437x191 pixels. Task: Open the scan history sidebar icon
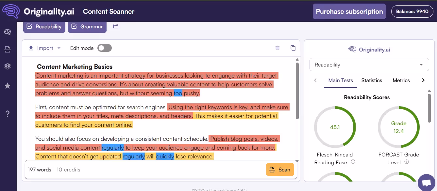click(8, 49)
